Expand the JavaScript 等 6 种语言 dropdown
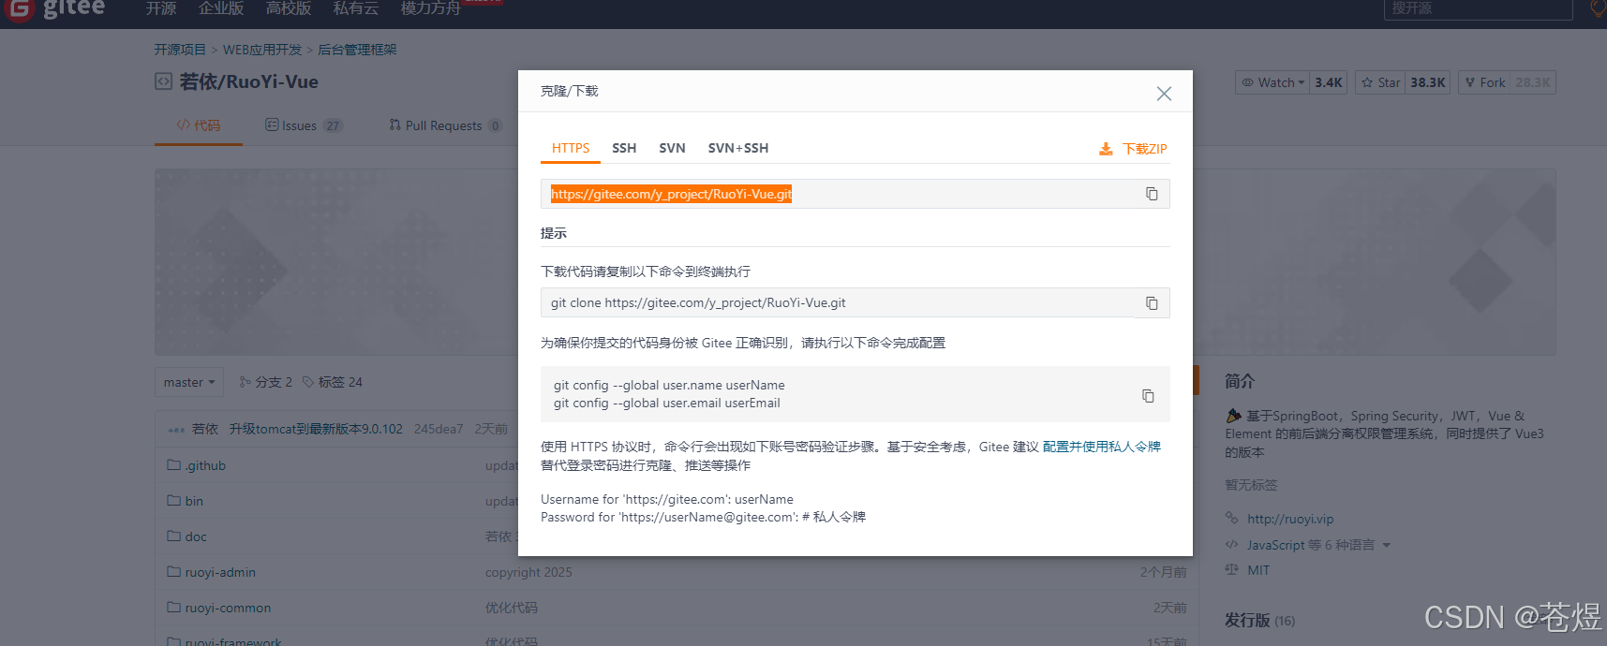This screenshot has height=646, width=1607. coord(1318,545)
